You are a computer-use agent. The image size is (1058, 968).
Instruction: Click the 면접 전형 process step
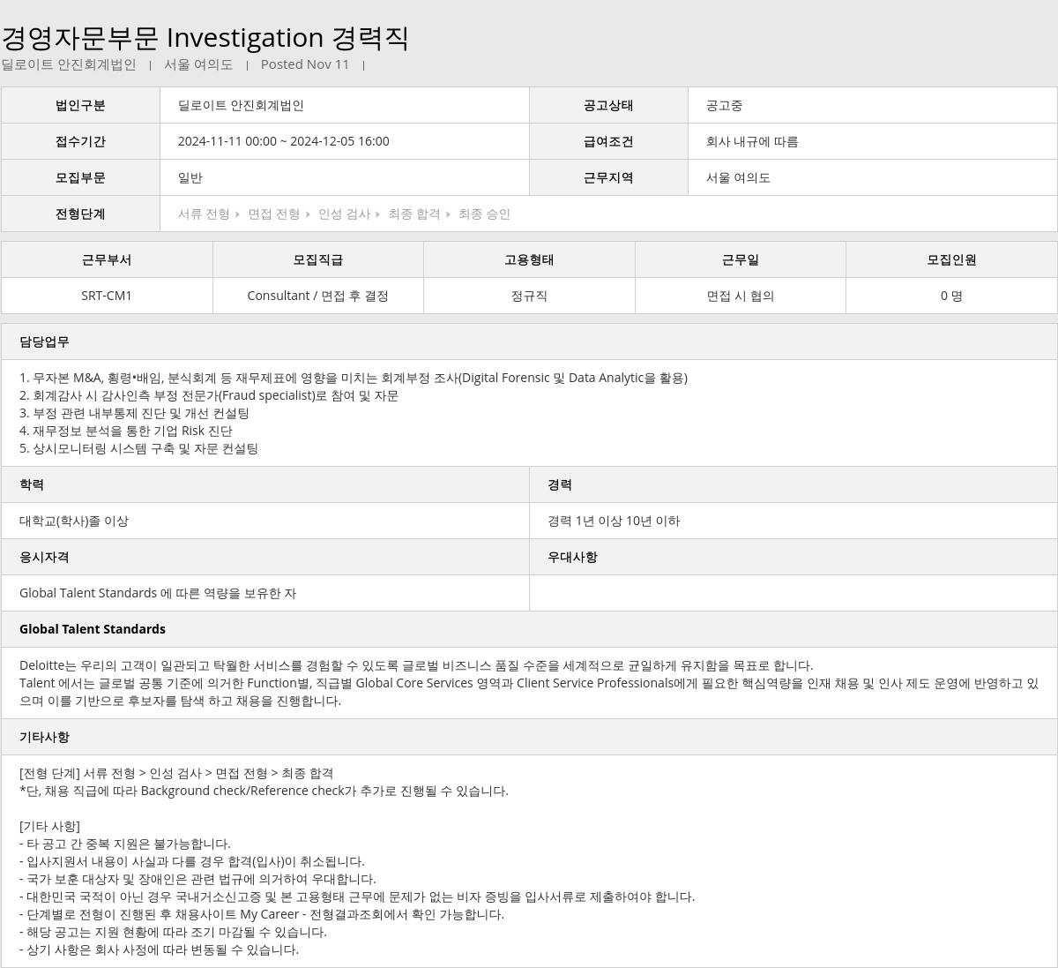(x=273, y=214)
